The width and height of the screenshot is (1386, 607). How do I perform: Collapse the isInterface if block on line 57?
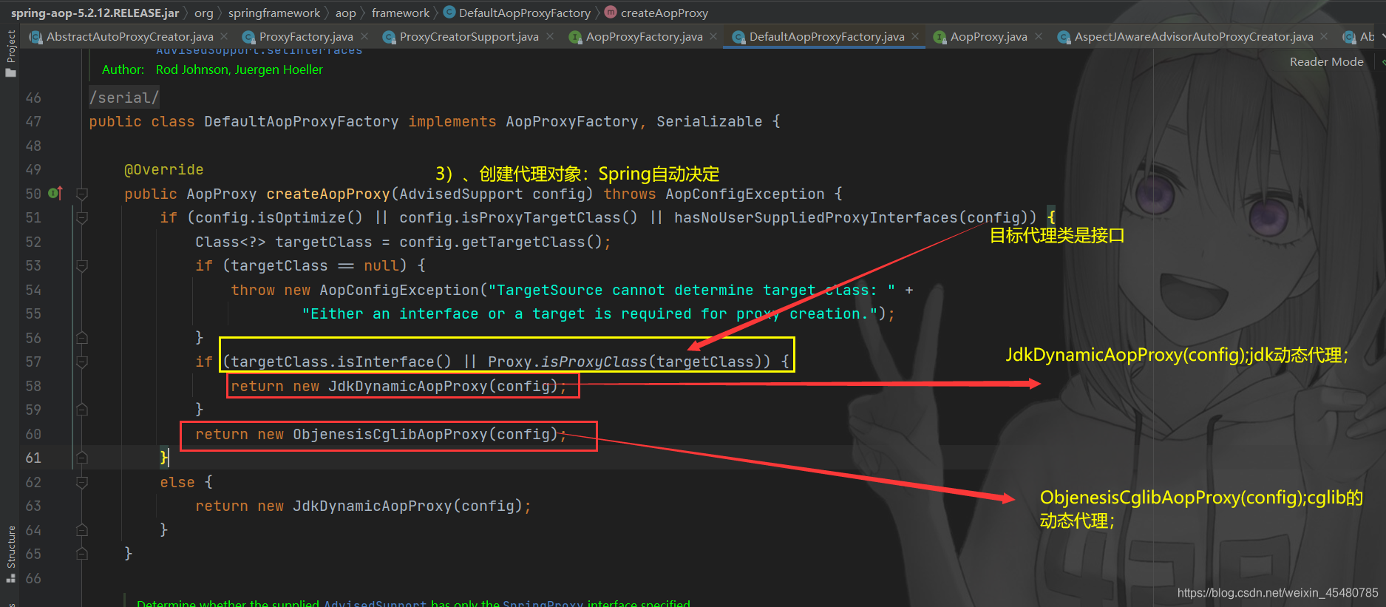[82, 362]
